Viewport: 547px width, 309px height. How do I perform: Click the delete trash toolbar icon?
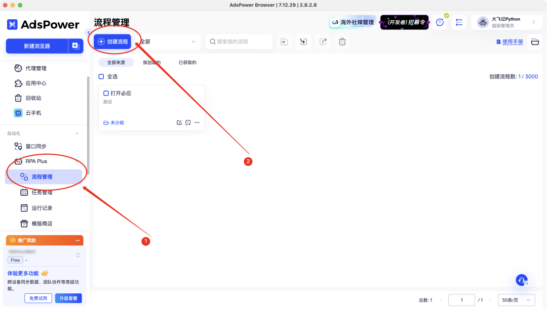tap(342, 42)
